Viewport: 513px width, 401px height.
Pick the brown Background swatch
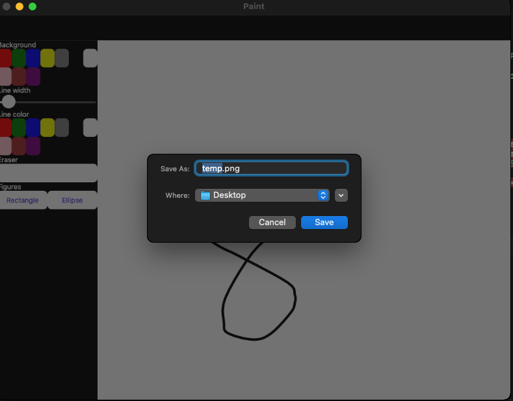point(19,77)
